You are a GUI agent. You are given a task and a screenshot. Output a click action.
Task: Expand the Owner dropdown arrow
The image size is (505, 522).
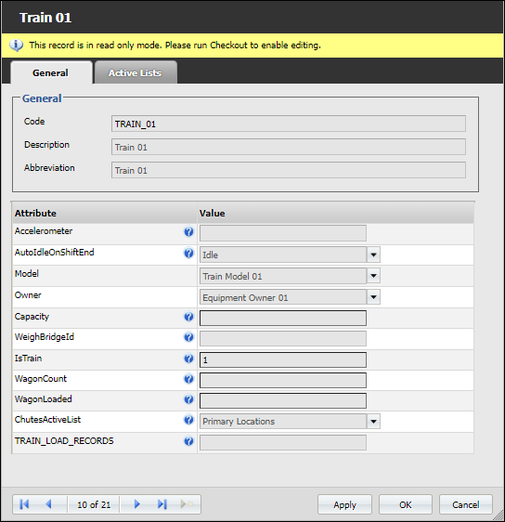pos(373,297)
